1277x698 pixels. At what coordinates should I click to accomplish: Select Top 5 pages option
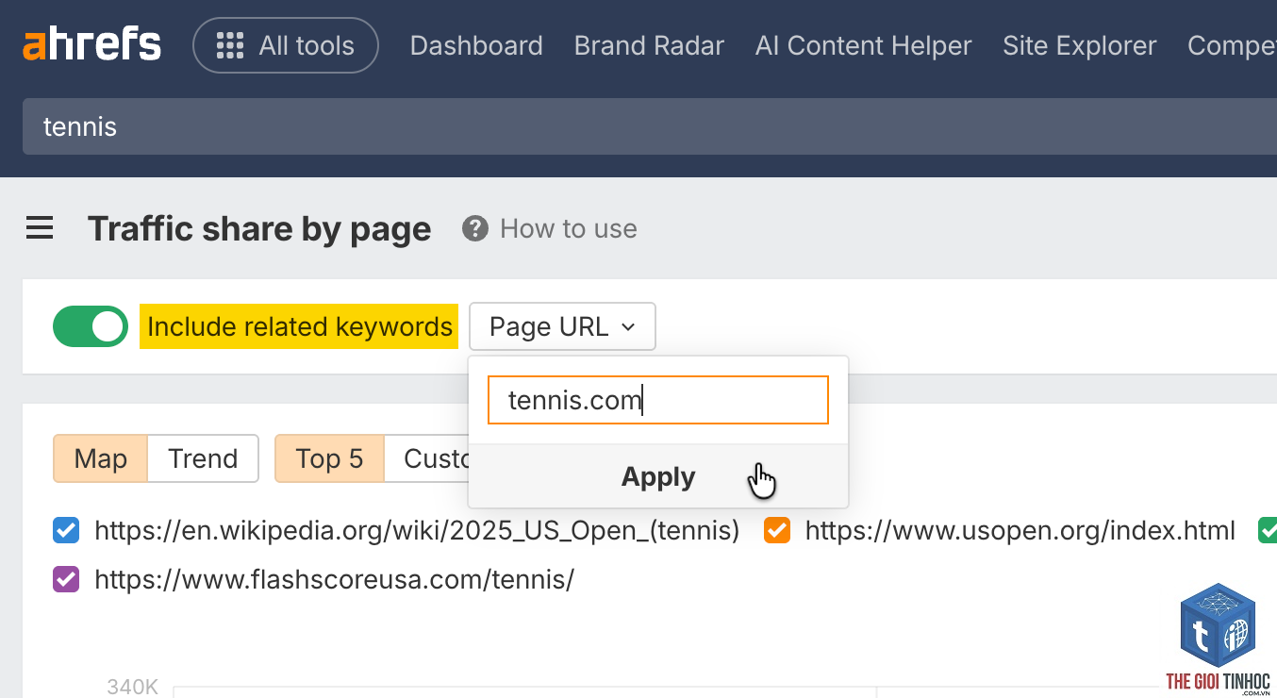coord(329,458)
